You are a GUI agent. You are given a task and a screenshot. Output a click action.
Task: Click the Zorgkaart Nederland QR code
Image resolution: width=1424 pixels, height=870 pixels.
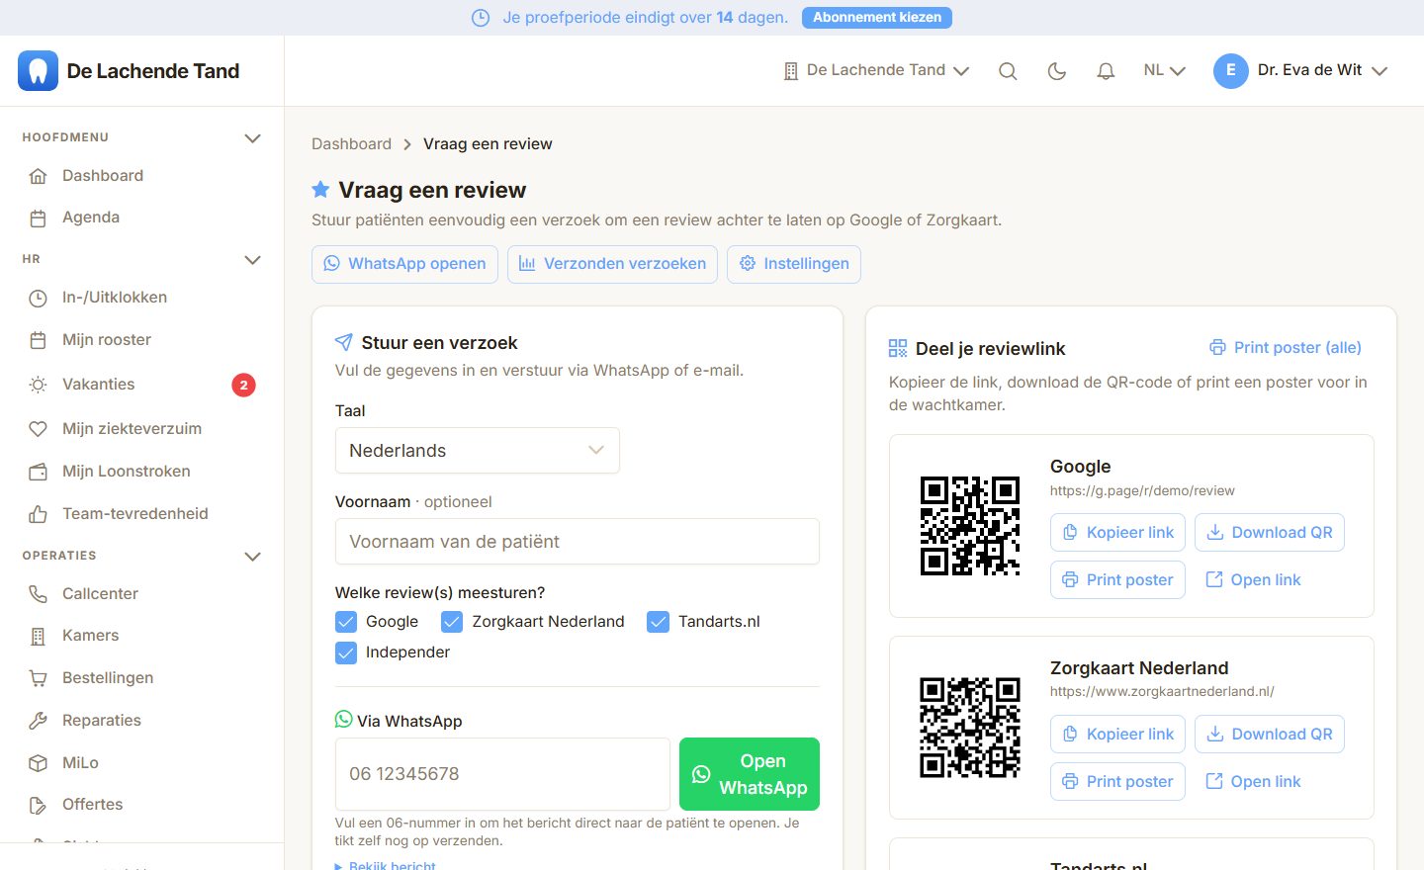point(970,728)
